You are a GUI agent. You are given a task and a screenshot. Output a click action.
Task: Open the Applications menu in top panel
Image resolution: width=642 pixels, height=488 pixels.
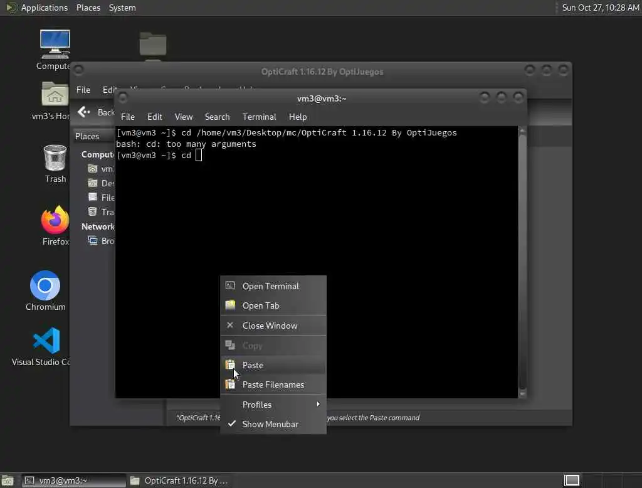click(45, 8)
